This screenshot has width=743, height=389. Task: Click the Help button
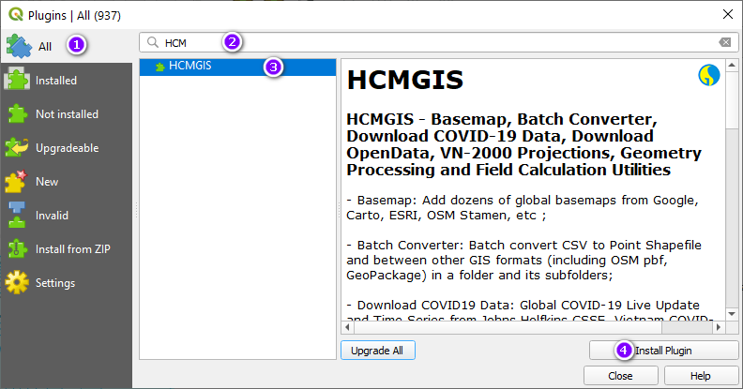[701, 376]
